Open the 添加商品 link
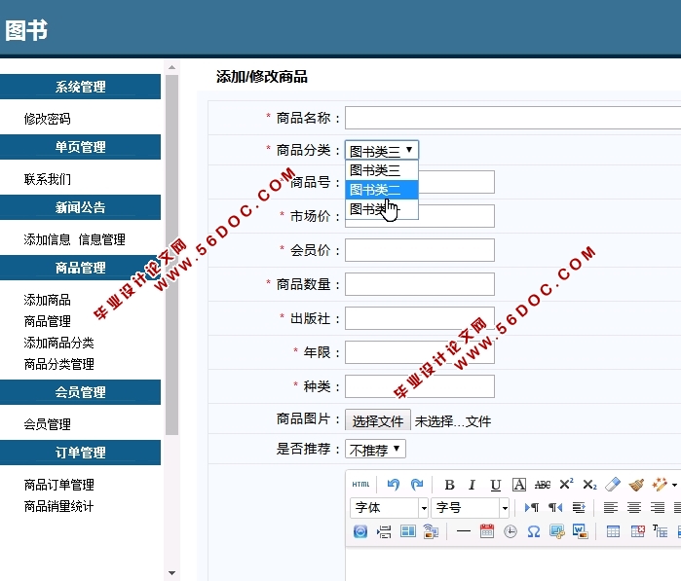Image resolution: width=681 pixels, height=581 pixels. [x=48, y=300]
